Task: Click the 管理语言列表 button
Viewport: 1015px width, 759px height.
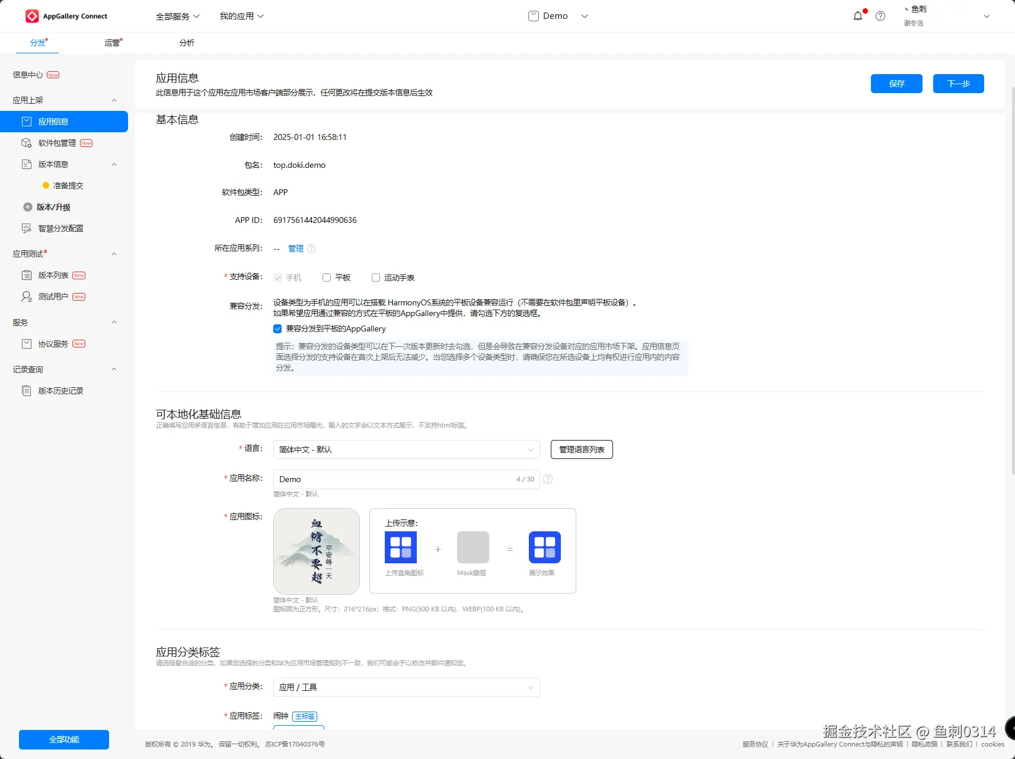Action: (582, 449)
